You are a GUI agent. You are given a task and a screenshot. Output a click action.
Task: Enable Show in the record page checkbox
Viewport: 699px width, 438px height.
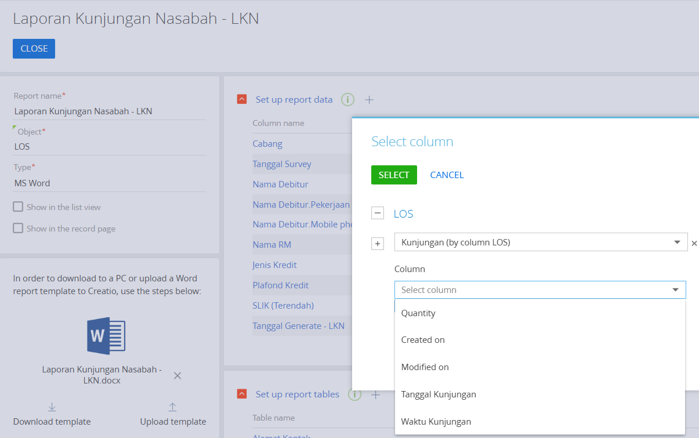pyautogui.click(x=19, y=229)
